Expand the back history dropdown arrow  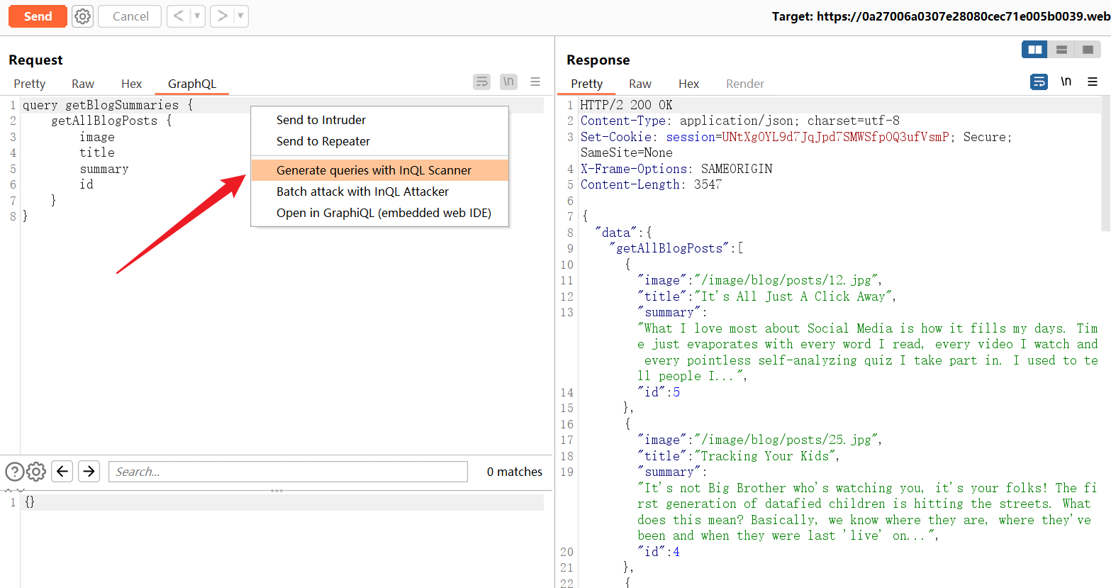tap(197, 16)
